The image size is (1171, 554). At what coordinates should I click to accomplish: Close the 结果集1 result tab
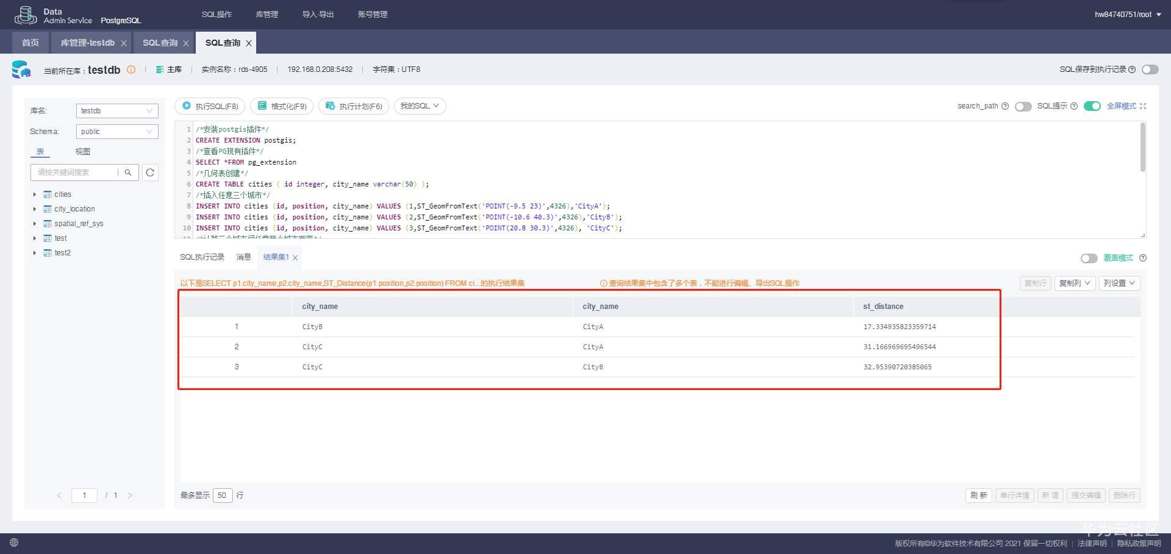[x=295, y=258]
